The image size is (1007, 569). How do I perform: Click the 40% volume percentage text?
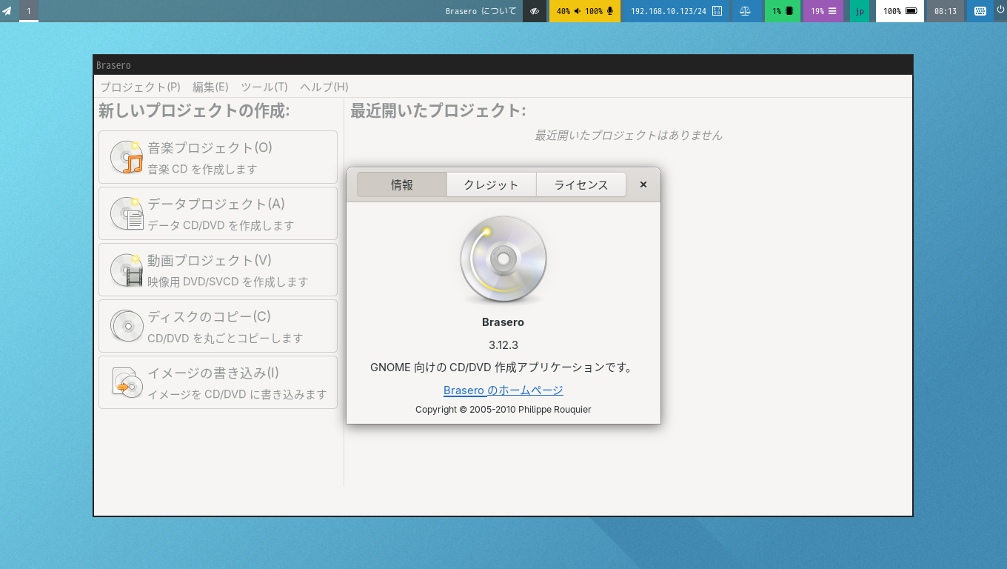pos(563,11)
